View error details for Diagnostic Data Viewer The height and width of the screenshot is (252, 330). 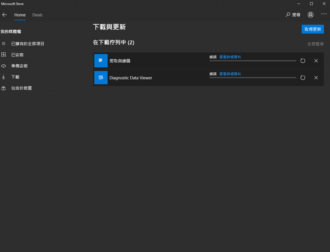point(230,74)
